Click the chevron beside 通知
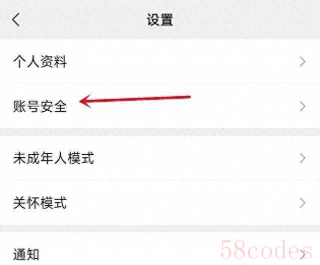 point(303,254)
